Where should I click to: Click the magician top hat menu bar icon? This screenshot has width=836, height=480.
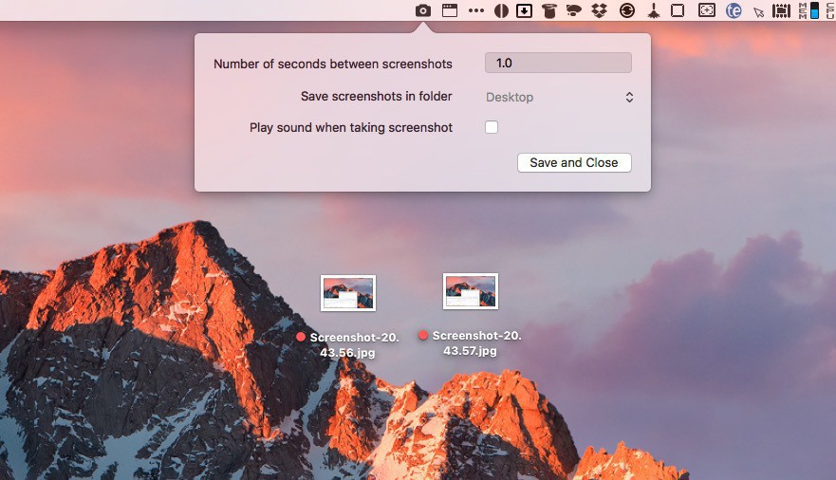pyautogui.click(x=549, y=10)
